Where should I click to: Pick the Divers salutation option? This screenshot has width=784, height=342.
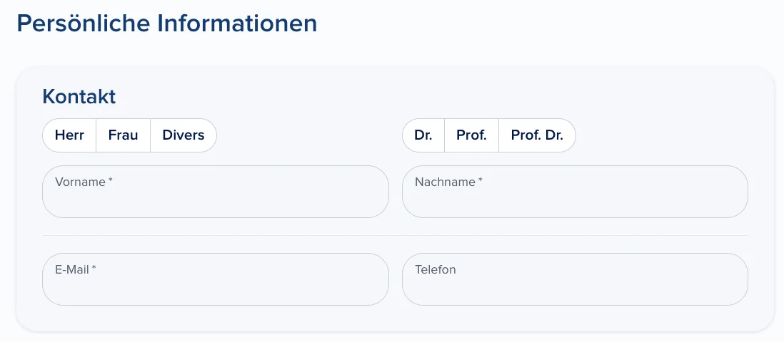pyautogui.click(x=184, y=135)
